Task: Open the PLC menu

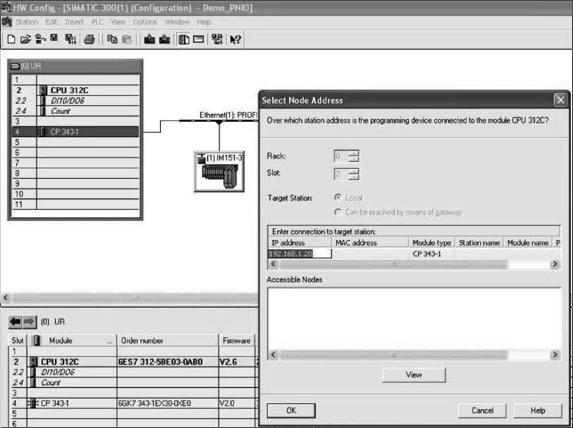Action: click(97, 22)
